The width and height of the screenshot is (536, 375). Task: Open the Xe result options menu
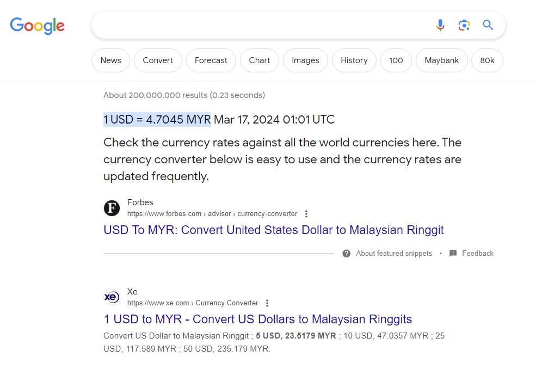(x=267, y=303)
